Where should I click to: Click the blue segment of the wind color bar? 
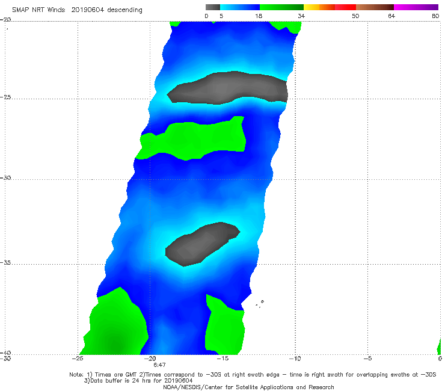240,7
